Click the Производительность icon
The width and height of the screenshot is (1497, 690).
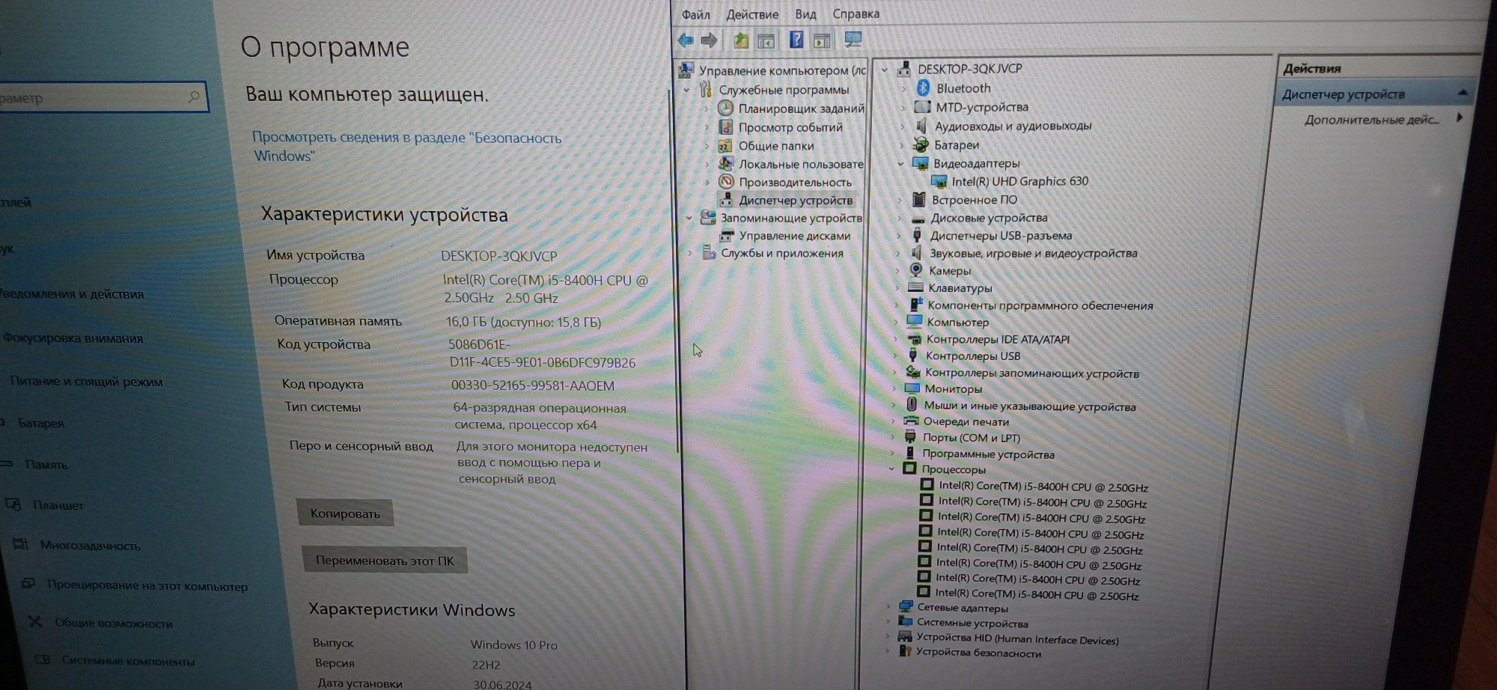pyautogui.click(x=725, y=181)
